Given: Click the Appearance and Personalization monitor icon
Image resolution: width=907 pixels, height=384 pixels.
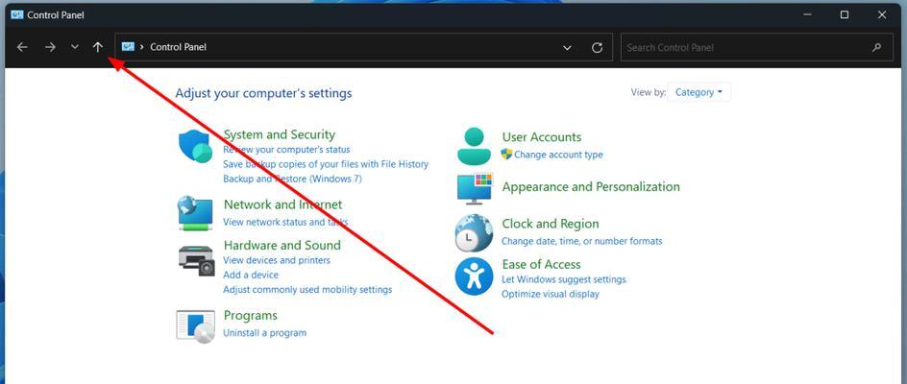Looking at the screenshot, I should coord(475,188).
